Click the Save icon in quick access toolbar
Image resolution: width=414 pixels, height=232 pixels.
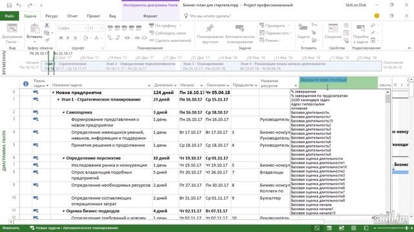9,5
